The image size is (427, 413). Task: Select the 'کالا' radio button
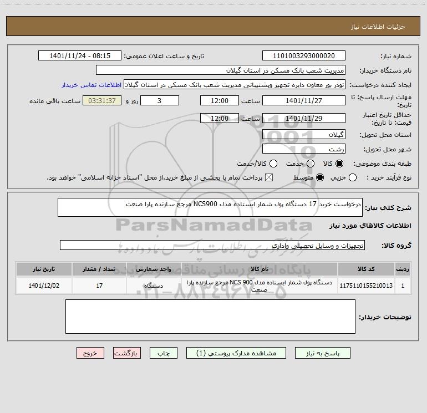[x=339, y=164]
